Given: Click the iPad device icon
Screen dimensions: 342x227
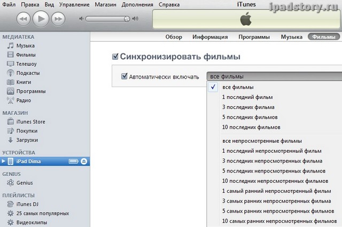Looking at the screenshot, I should click(x=10, y=161).
